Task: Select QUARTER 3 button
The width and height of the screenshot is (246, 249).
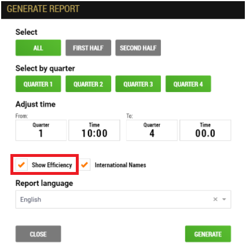Action: [138, 84]
